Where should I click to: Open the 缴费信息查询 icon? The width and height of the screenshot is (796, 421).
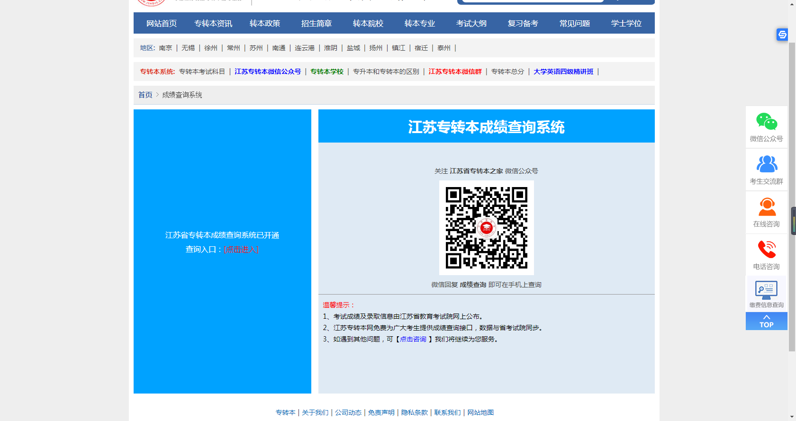click(766, 290)
